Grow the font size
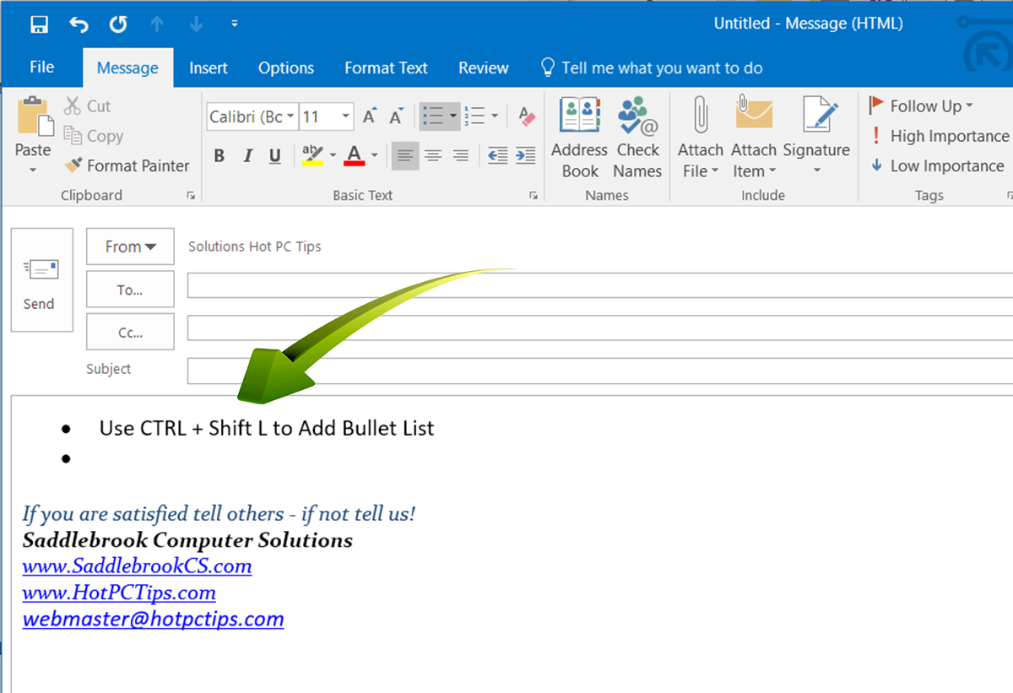1013x693 pixels. pyautogui.click(x=369, y=116)
